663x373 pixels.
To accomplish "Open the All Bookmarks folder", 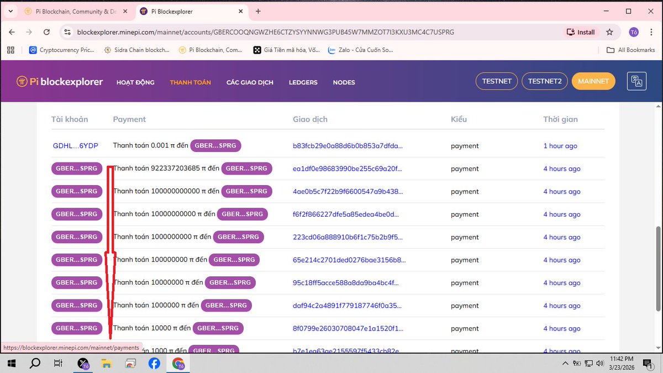I will coord(631,50).
